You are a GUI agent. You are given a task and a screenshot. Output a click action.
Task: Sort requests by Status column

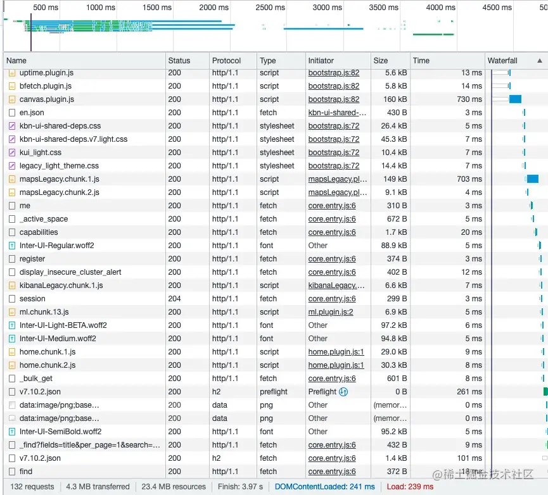(188, 61)
